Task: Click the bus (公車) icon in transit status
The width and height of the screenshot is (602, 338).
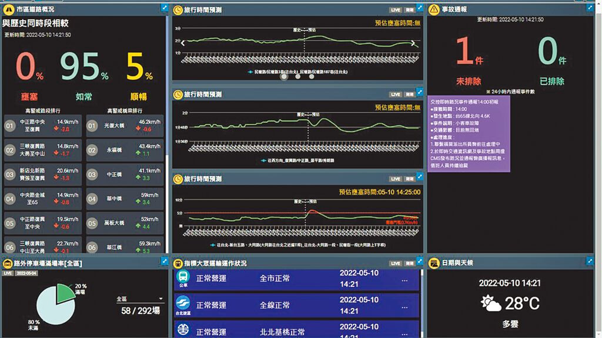Action: (183, 280)
